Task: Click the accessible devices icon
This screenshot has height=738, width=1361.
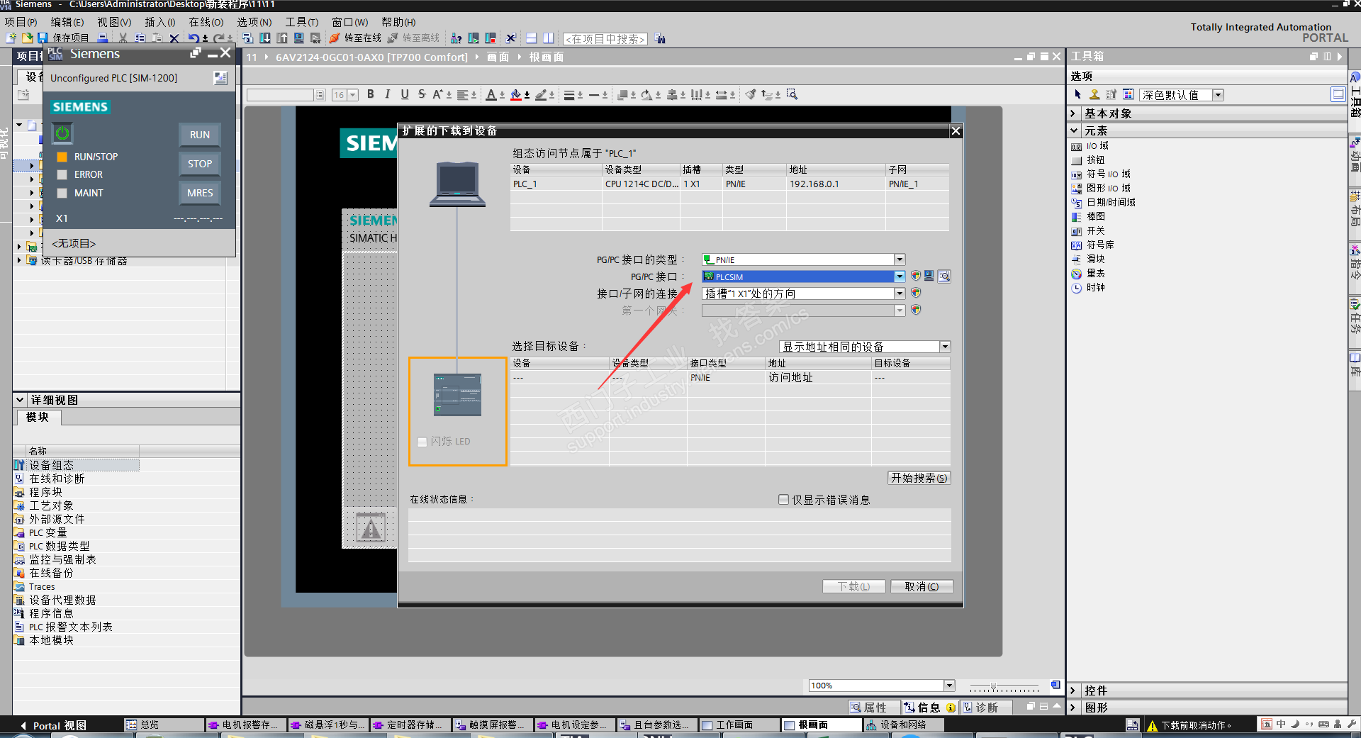Action: click(457, 38)
